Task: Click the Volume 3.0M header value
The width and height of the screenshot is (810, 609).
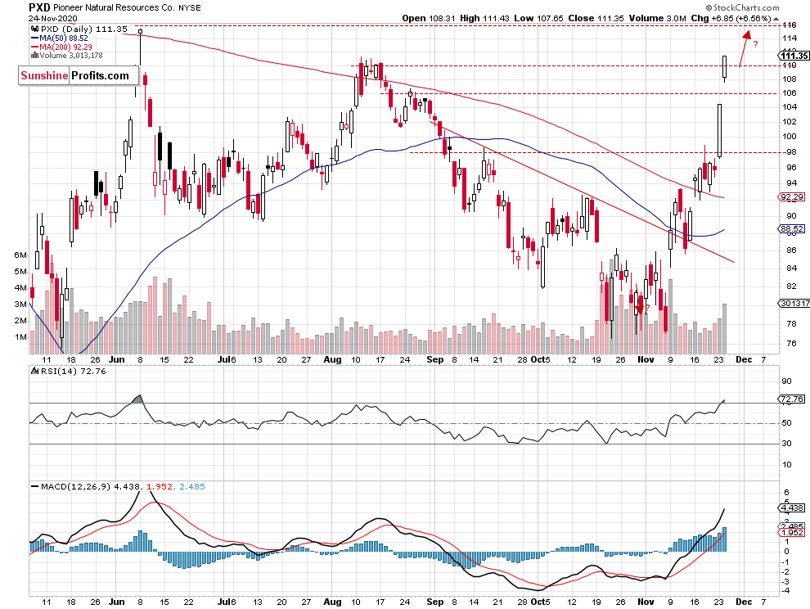Action: pyautogui.click(x=656, y=18)
